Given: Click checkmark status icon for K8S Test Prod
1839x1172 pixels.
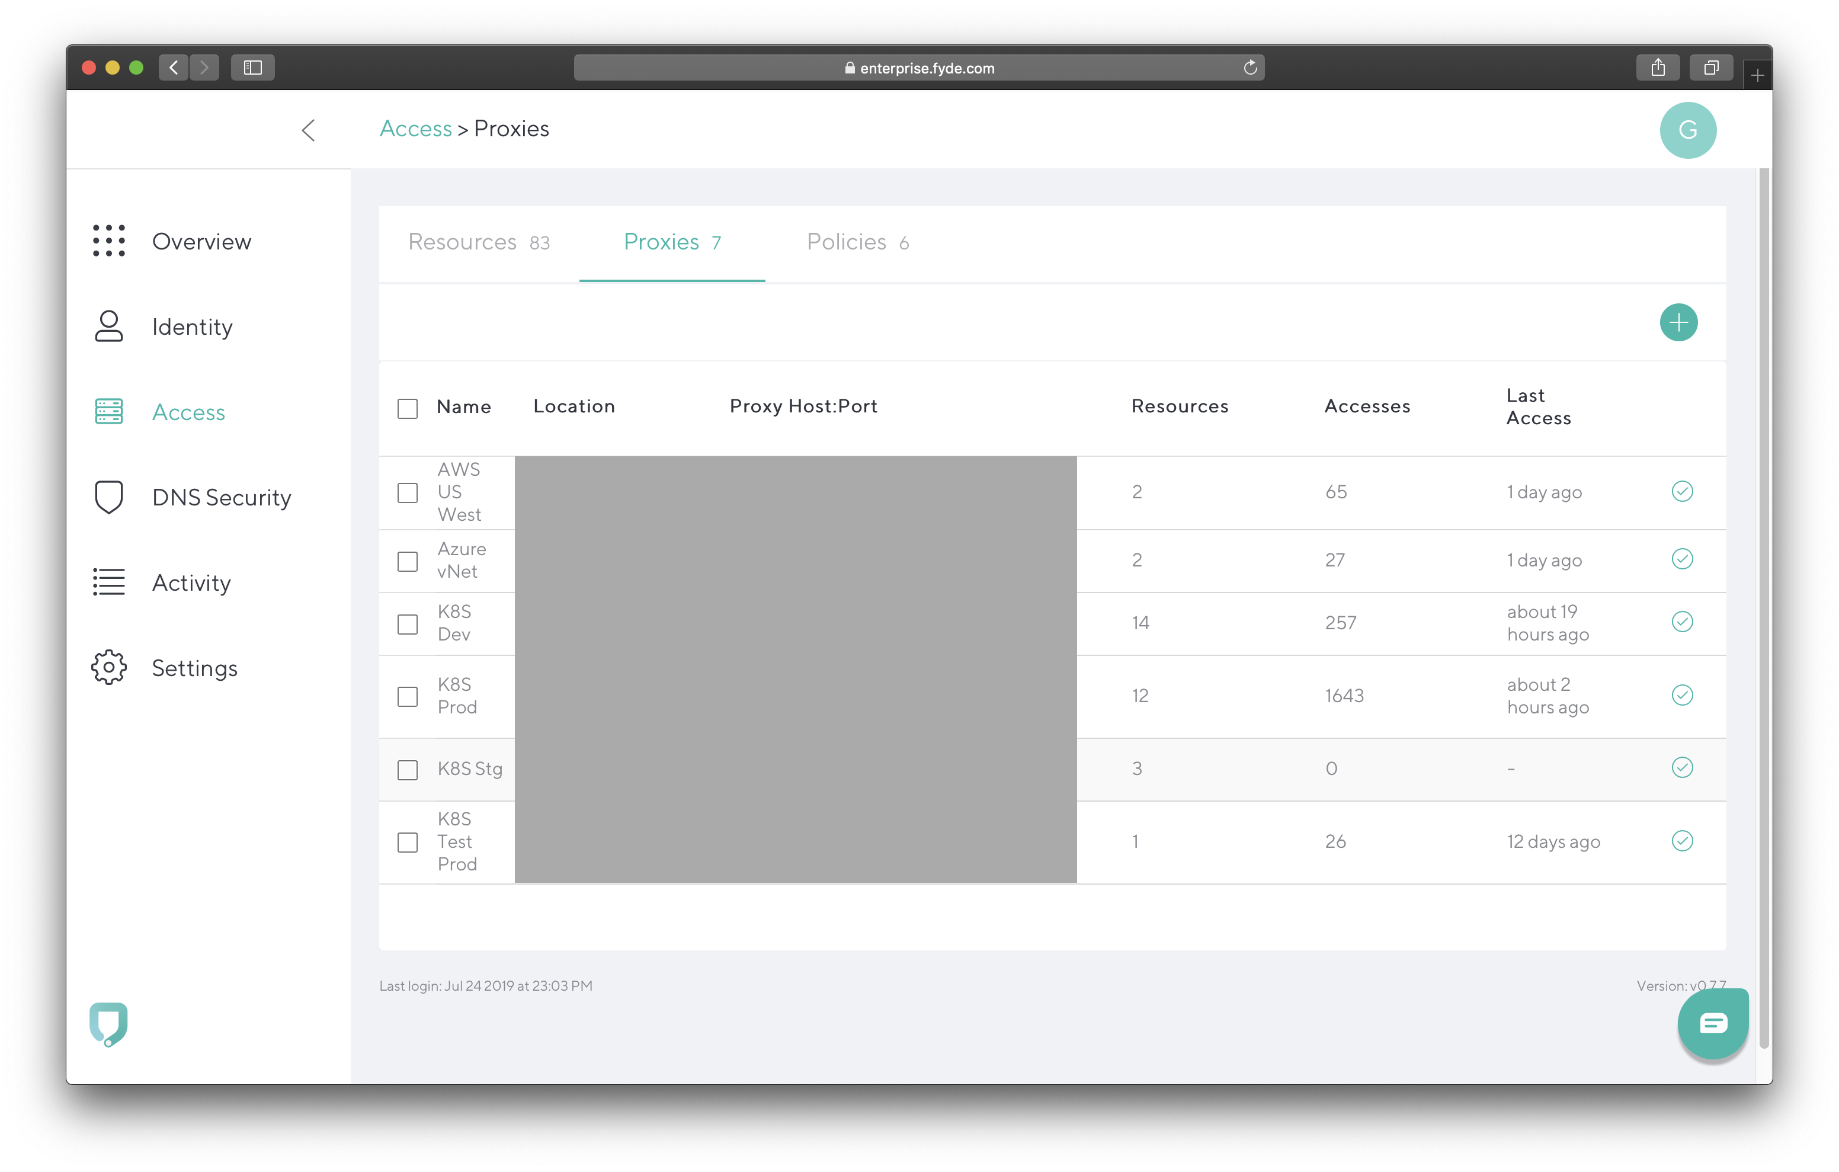Looking at the screenshot, I should (x=1682, y=842).
